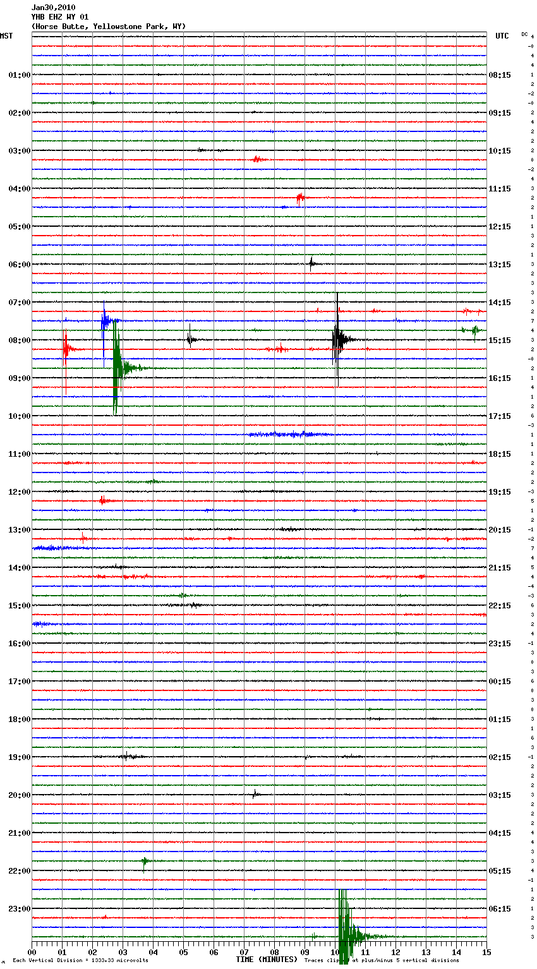Select the 00:15 UTC time label

500,682
